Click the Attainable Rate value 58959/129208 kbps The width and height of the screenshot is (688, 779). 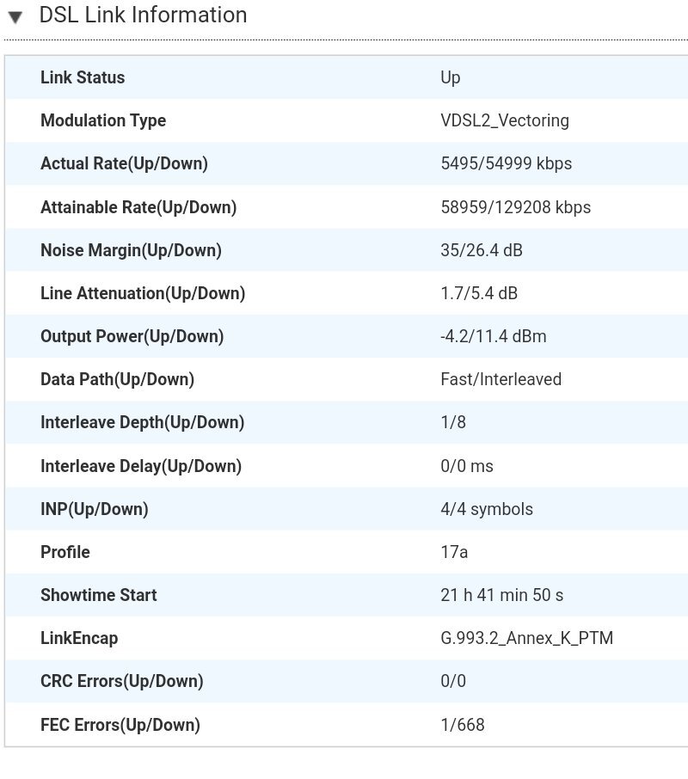[x=516, y=207]
